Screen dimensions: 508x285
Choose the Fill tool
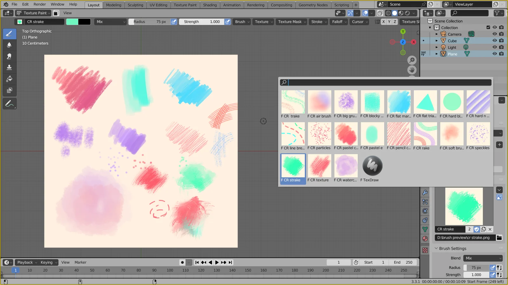click(10, 79)
